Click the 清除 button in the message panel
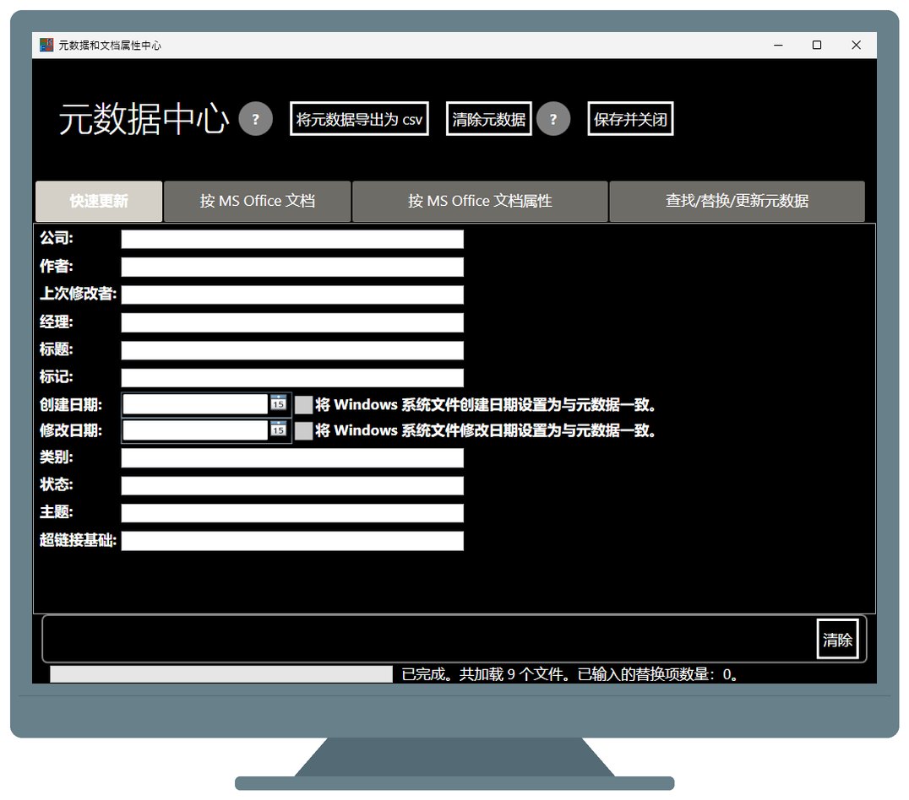This screenshot has width=909, height=800. click(837, 639)
